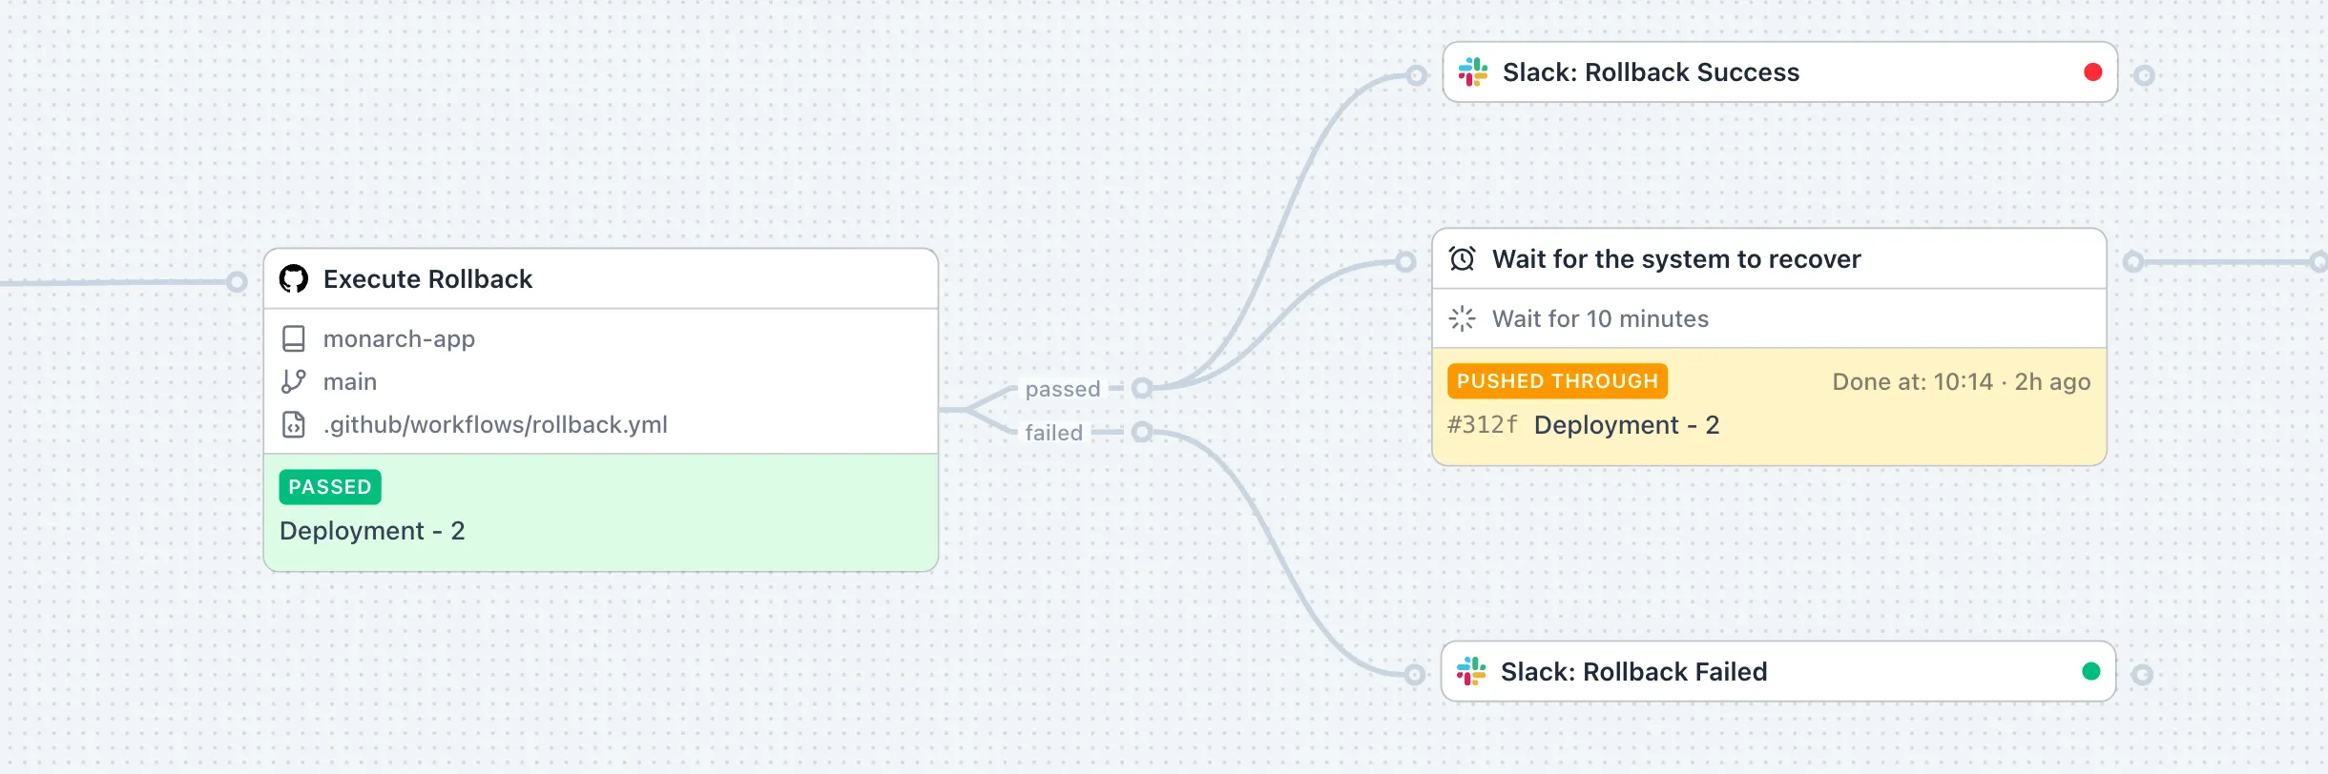Viewport: 2328px width, 774px height.
Task: Click the Slack icon on Rollback Success node
Action: (1474, 71)
